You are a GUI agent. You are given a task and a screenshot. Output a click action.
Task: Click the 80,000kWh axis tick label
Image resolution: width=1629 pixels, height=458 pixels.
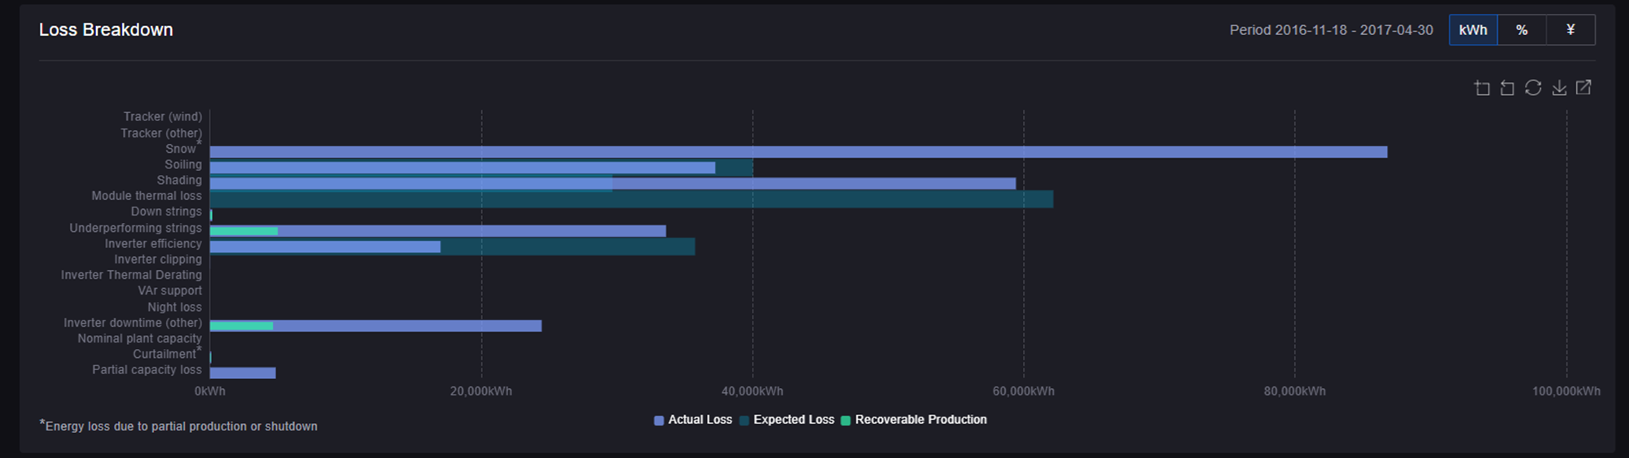1295,391
